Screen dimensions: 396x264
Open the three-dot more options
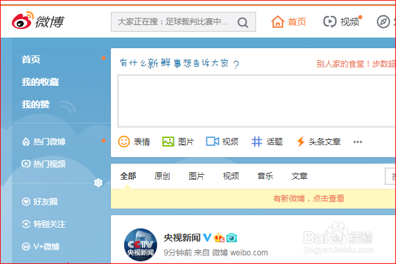(x=358, y=142)
